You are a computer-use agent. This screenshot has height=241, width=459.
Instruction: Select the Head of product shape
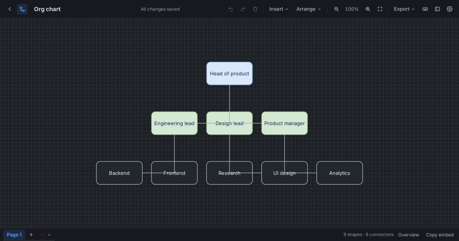click(x=229, y=73)
